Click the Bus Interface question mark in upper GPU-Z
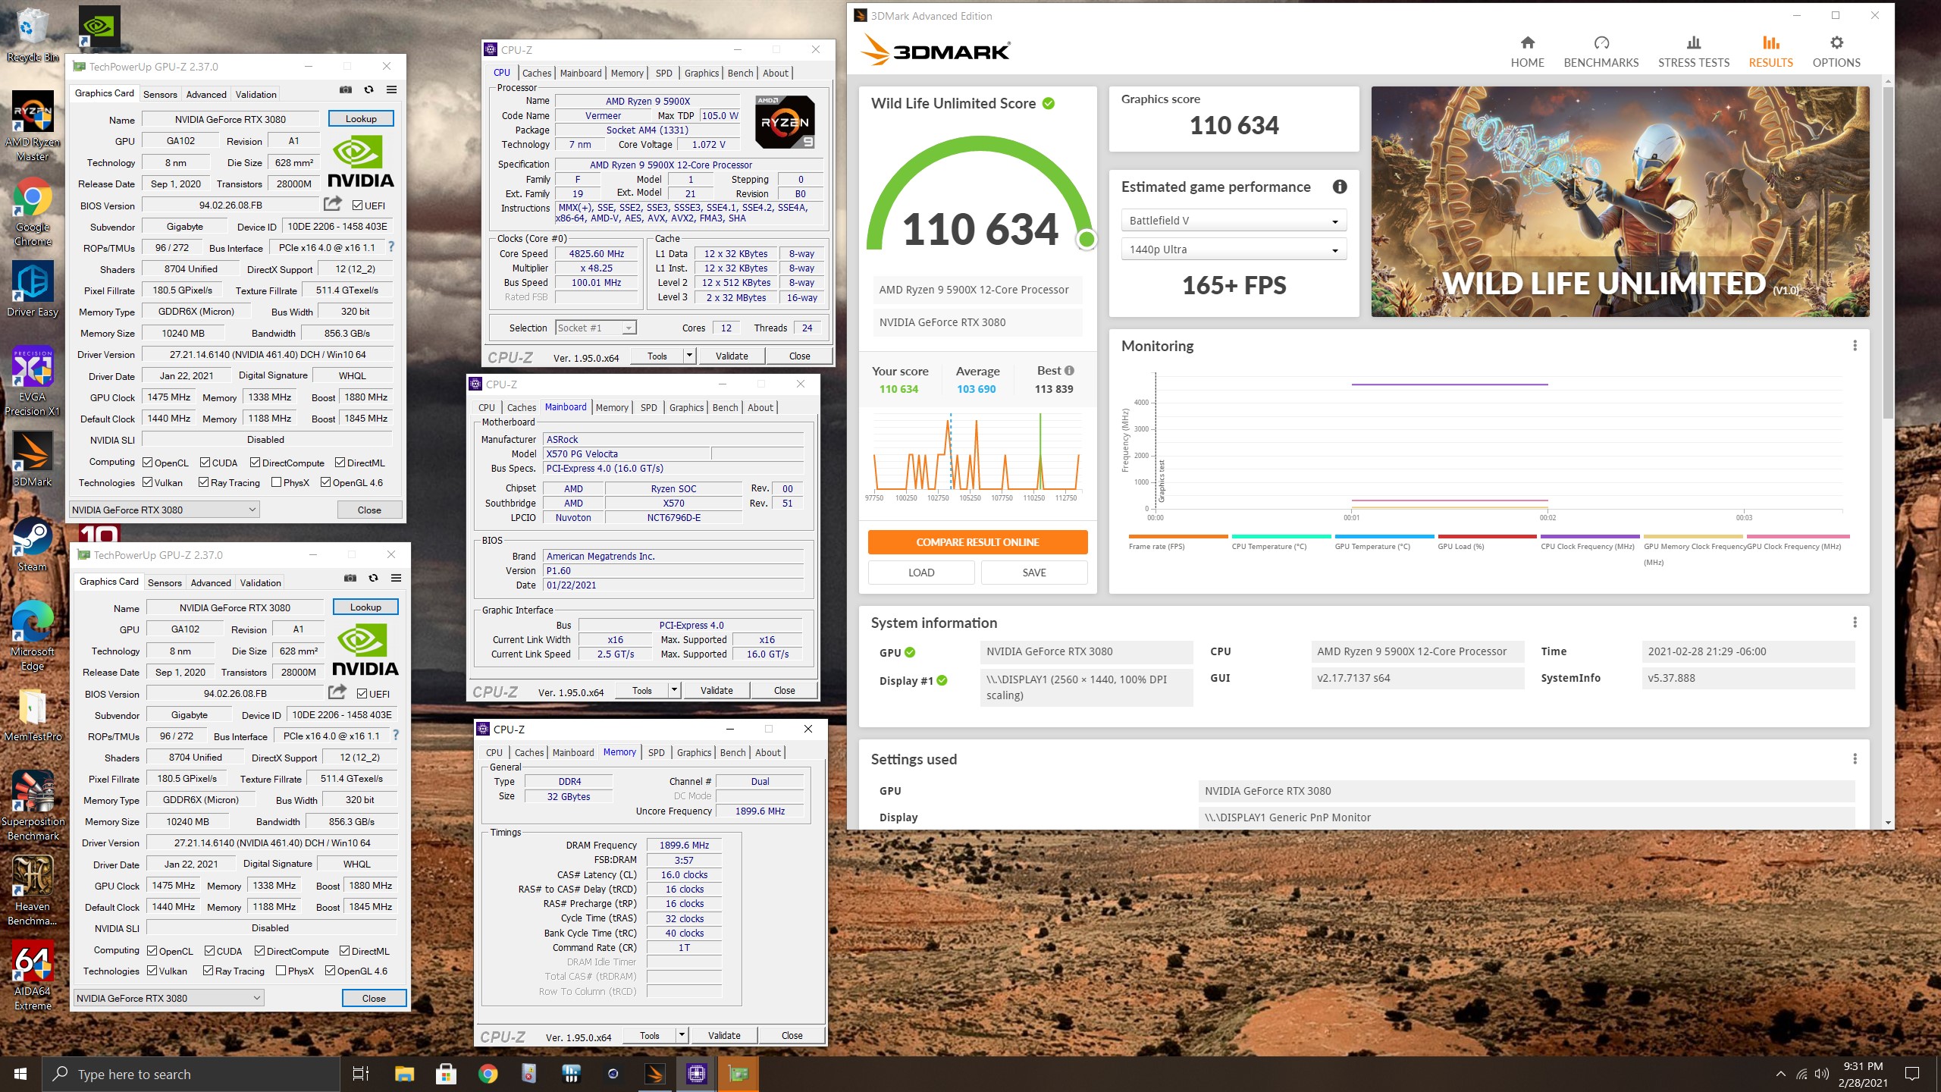Screen dimensions: 1941x1092 (391, 247)
